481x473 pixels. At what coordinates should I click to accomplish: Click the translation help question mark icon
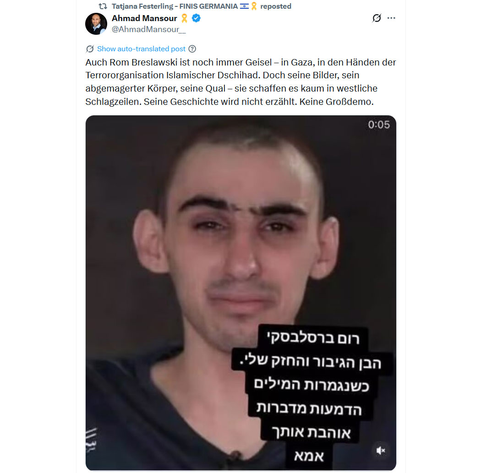tap(192, 49)
